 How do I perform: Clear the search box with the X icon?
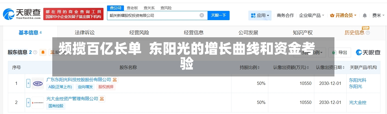pyautogui.click(x=202, y=16)
